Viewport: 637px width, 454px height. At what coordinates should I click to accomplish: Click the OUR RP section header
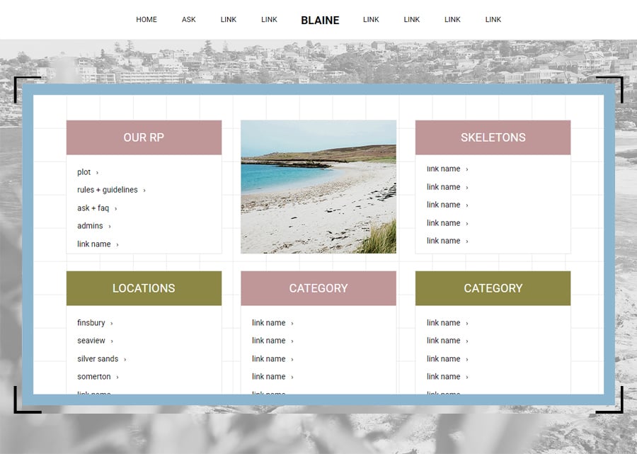pos(144,137)
